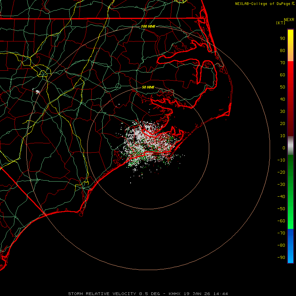Image resolution: width=296 pixels, height=296 pixels.
Task: Click the -40 value on velocity scale
Action: click(281, 197)
